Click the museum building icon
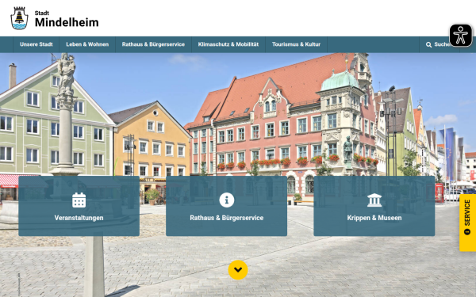 click(x=374, y=200)
